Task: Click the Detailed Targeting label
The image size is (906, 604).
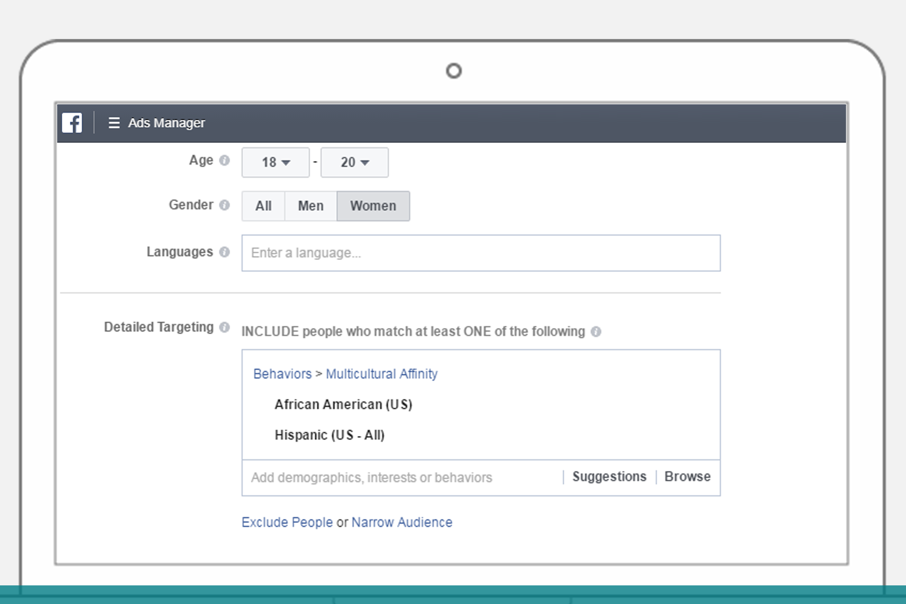Action: [159, 327]
